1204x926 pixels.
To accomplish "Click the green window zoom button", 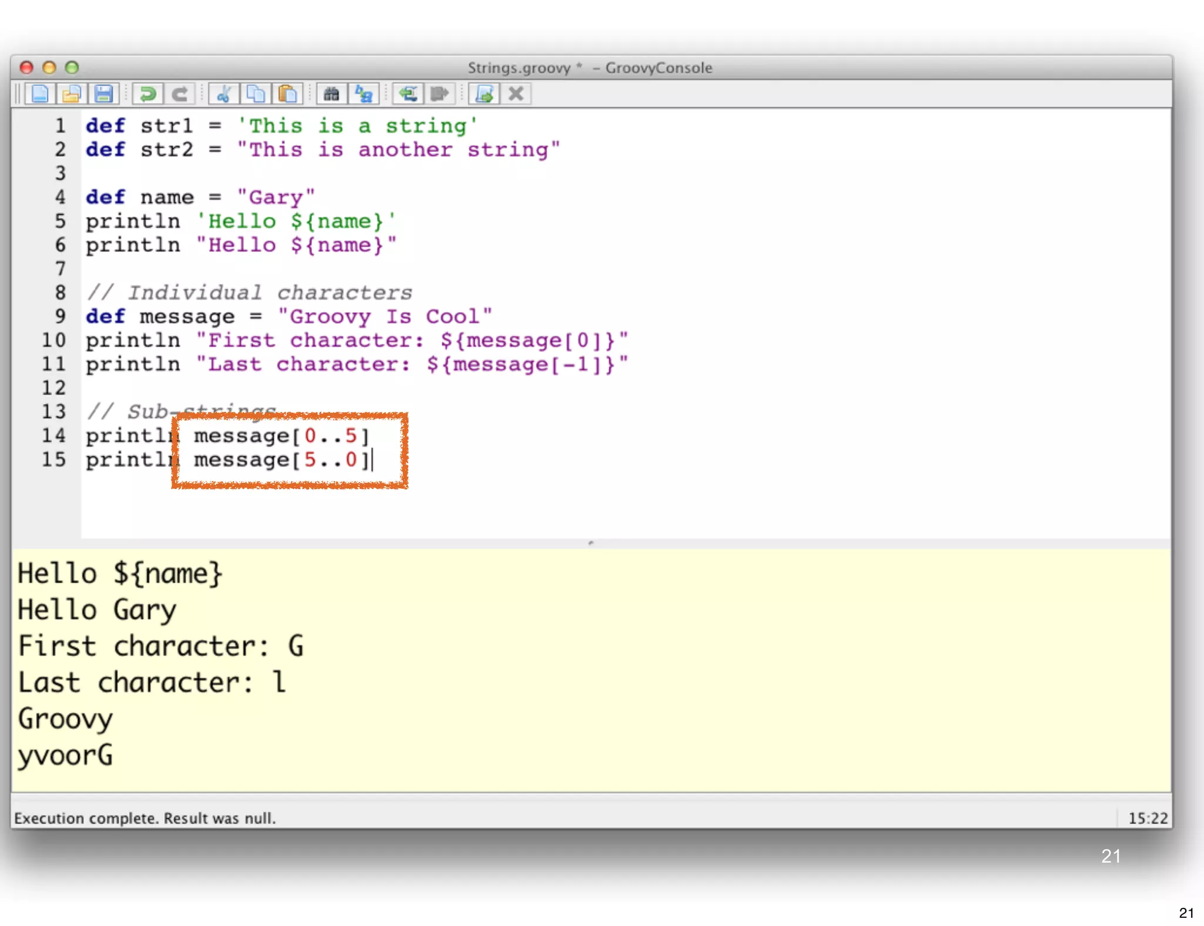I will (72, 68).
